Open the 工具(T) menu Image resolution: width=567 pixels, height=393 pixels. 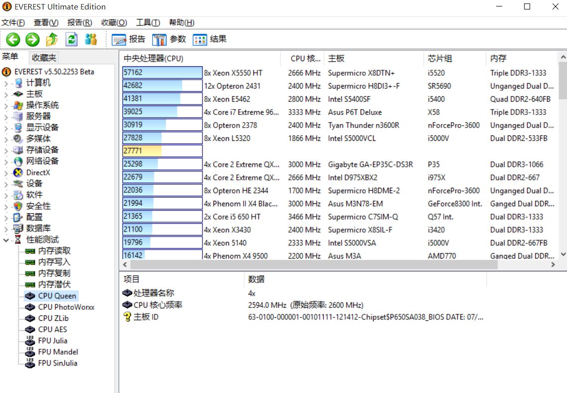[x=148, y=23]
